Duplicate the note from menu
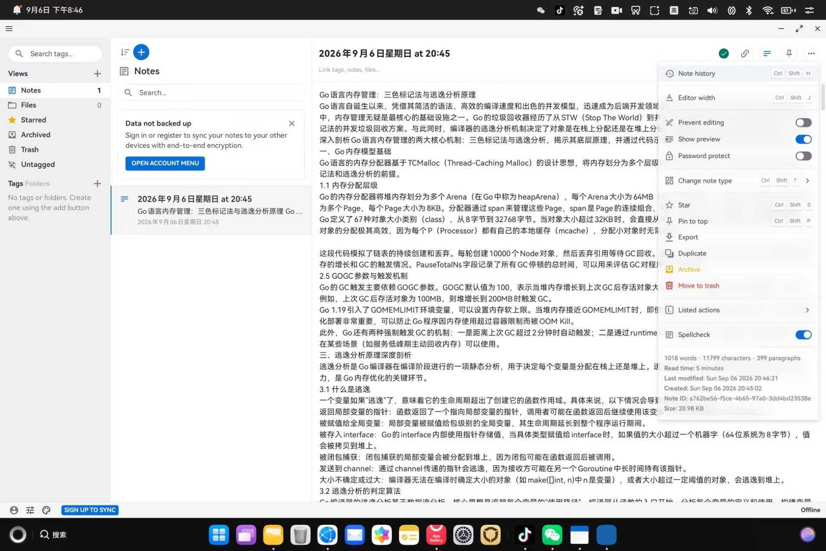 [738, 254]
